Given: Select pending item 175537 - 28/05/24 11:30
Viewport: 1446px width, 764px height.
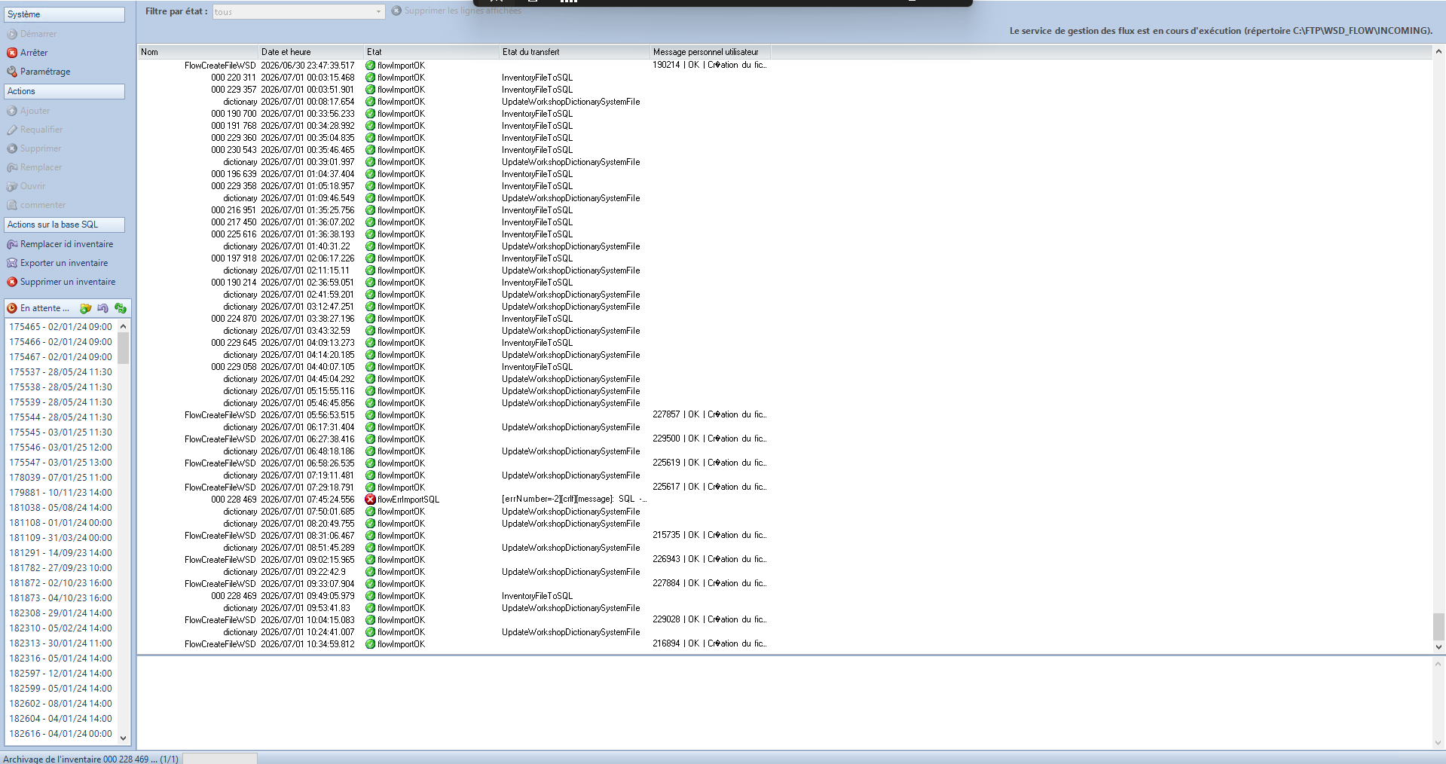Looking at the screenshot, I should (x=61, y=372).
